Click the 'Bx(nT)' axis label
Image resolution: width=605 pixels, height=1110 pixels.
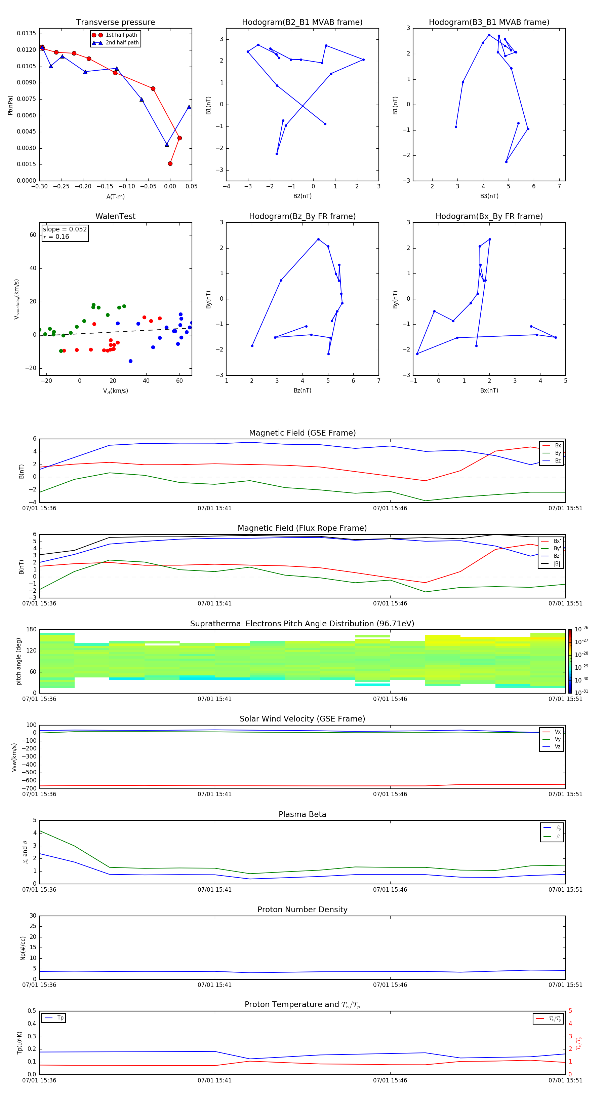click(489, 391)
